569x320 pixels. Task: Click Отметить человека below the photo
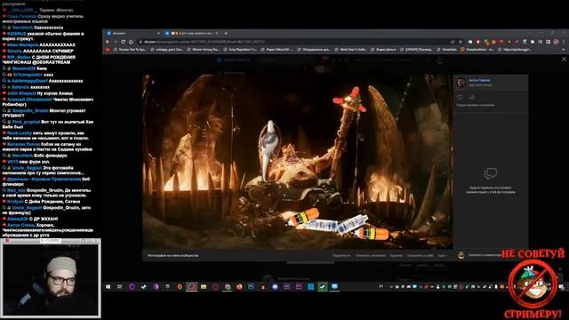point(371,255)
